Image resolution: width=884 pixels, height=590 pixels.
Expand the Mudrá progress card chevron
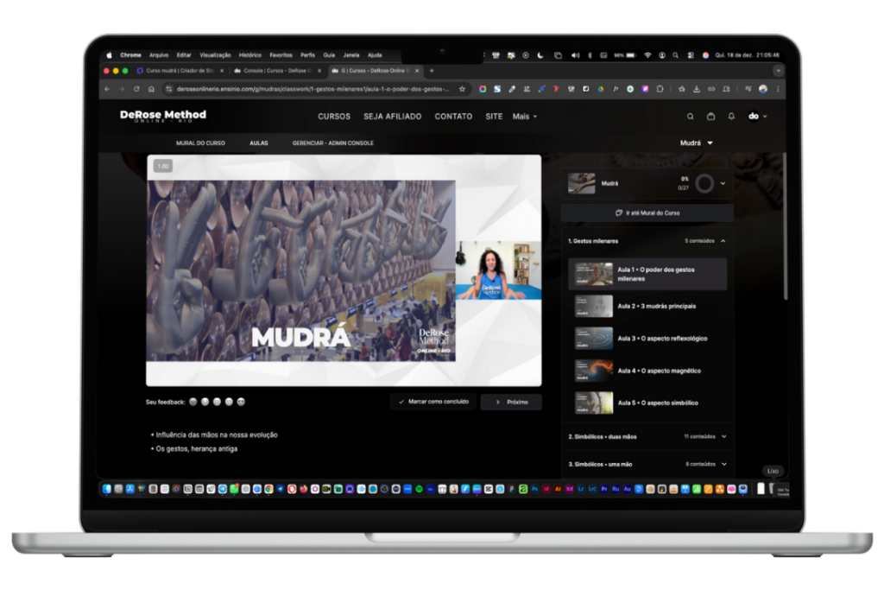click(x=723, y=183)
